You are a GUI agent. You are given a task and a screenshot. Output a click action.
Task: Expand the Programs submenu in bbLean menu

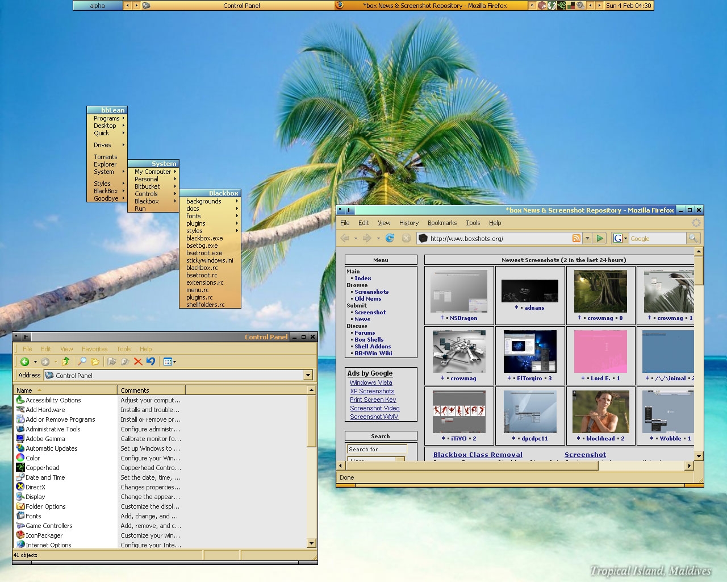coord(107,118)
